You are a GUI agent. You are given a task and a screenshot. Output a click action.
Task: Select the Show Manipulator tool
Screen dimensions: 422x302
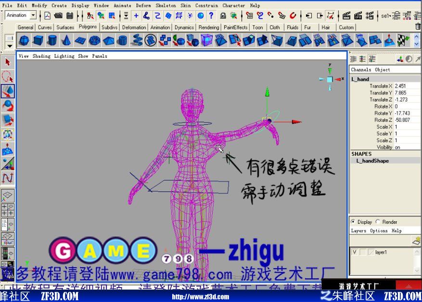coord(8,164)
